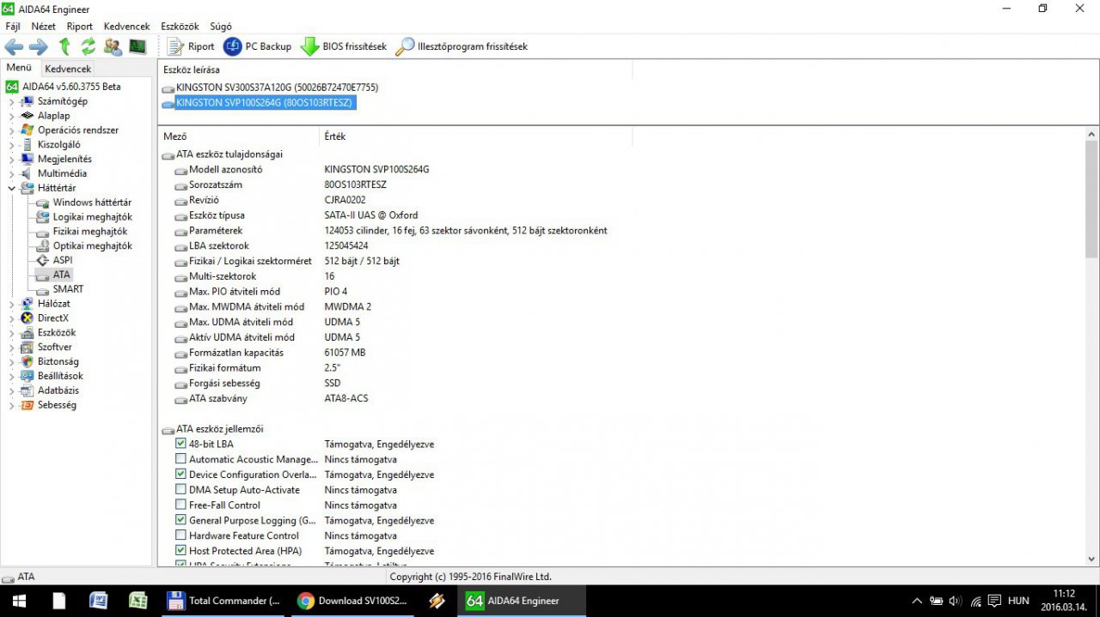This screenshot has width=1100, height=617.
Task: Select Eszközök in the sidebar tree
Action: [57, 332]
